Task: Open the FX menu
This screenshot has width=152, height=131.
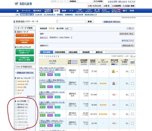Action: click(71, 11)
